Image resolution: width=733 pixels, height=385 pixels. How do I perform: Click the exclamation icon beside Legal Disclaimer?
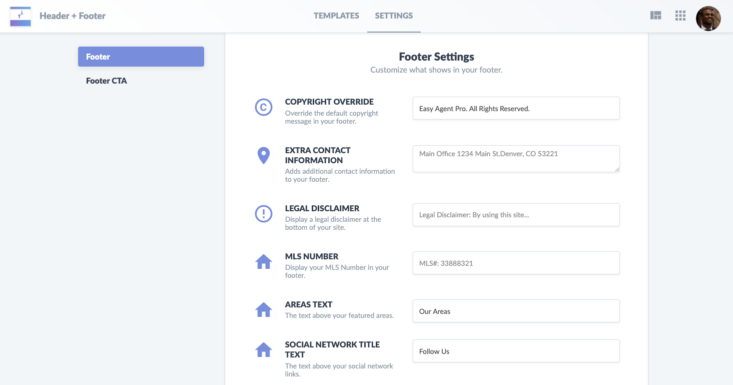(x=264, y=214)
